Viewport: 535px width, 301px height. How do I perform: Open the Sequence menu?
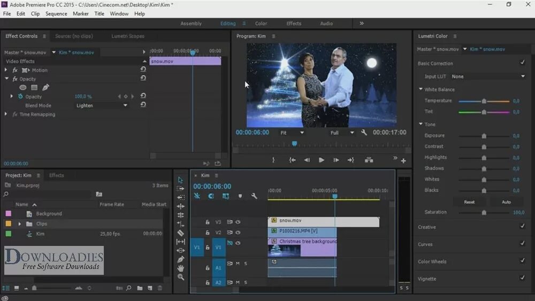click(x=56, y=14)
